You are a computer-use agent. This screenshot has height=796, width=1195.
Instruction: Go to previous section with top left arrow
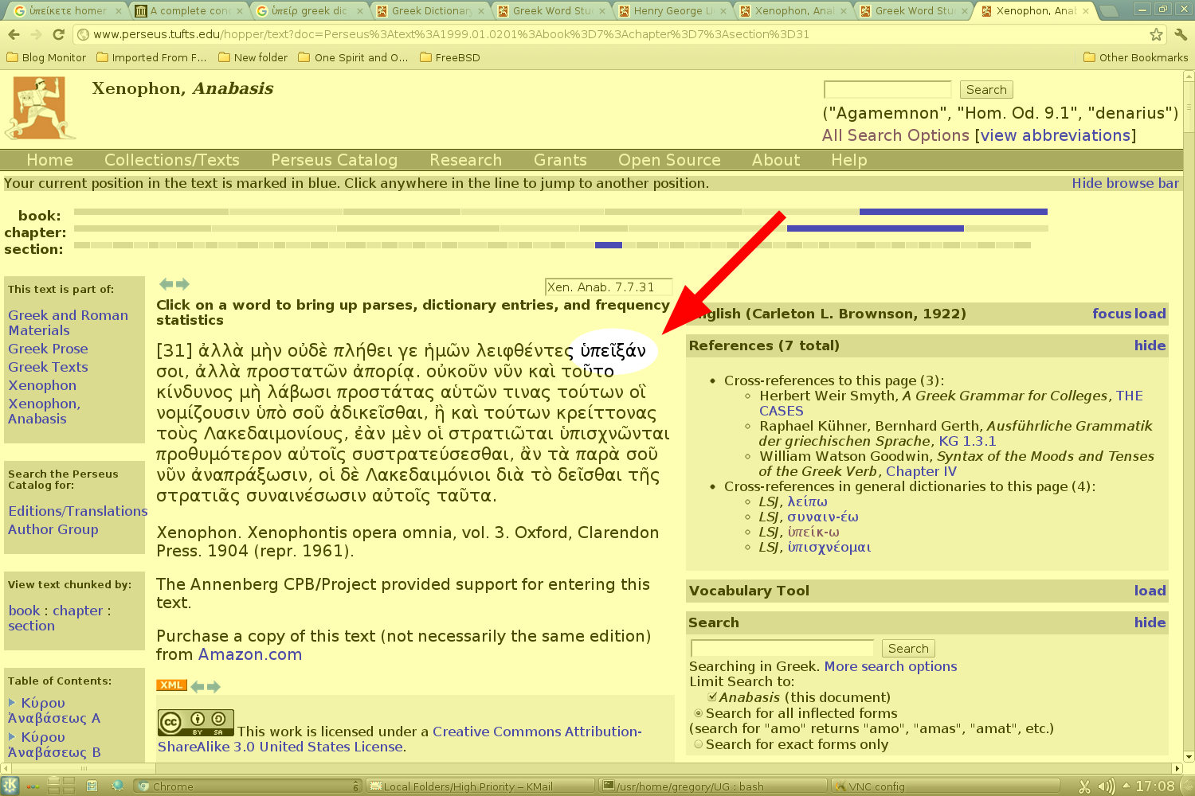166,284
